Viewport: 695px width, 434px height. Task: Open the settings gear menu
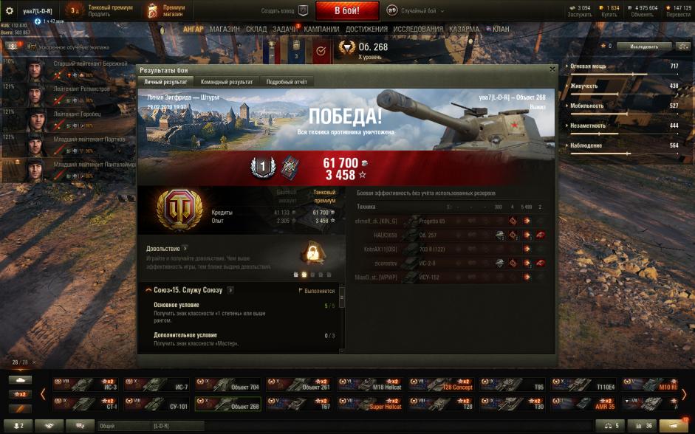(9, 10)
